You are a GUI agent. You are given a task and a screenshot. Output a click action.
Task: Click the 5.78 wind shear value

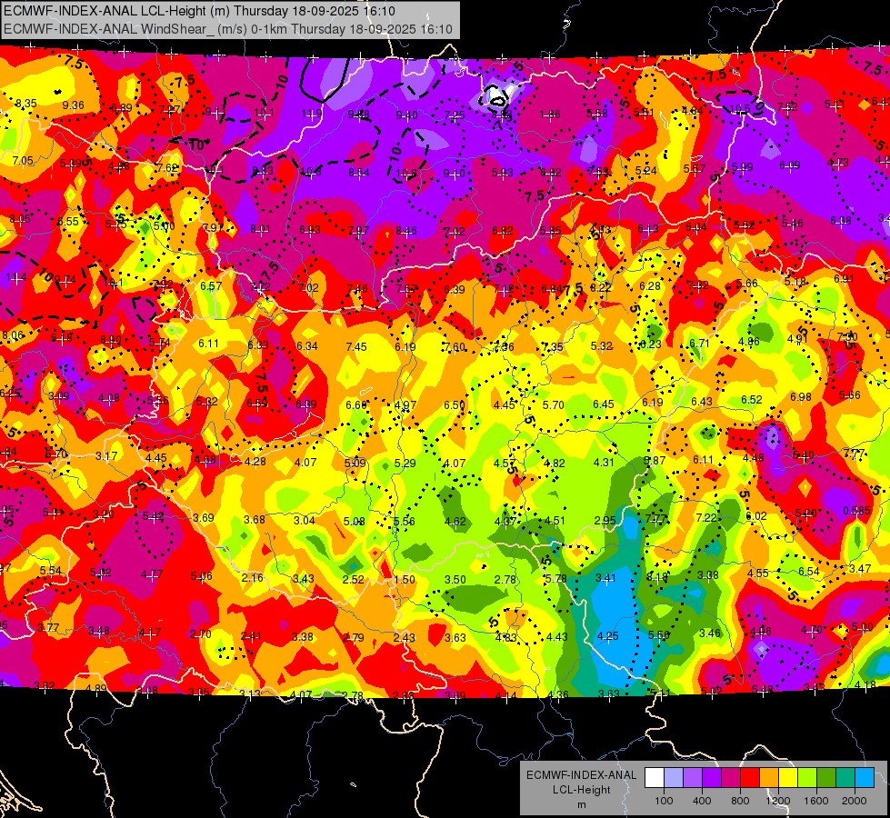coord(555,579)
